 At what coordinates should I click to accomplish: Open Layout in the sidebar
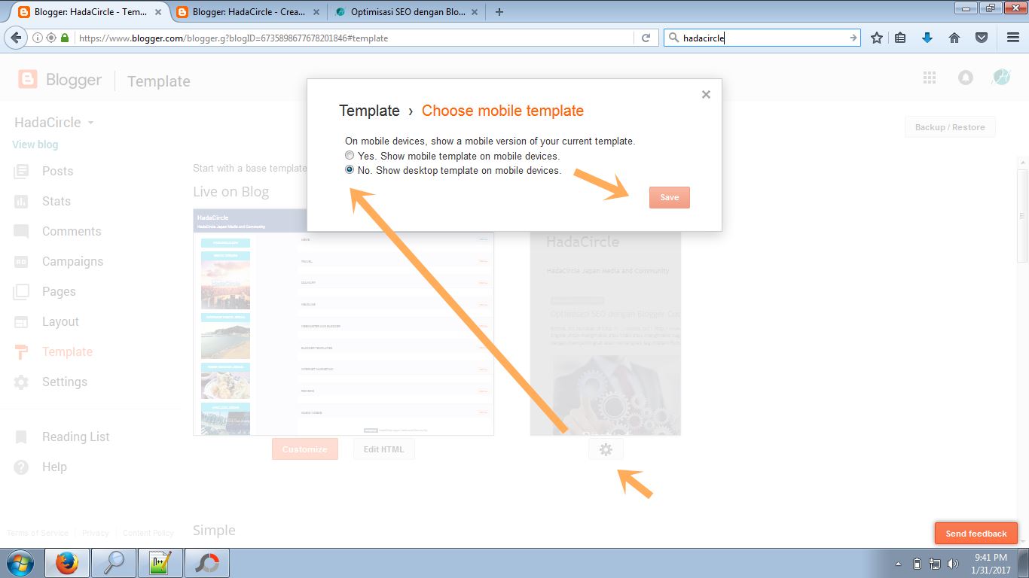click(x=60, y=321)
